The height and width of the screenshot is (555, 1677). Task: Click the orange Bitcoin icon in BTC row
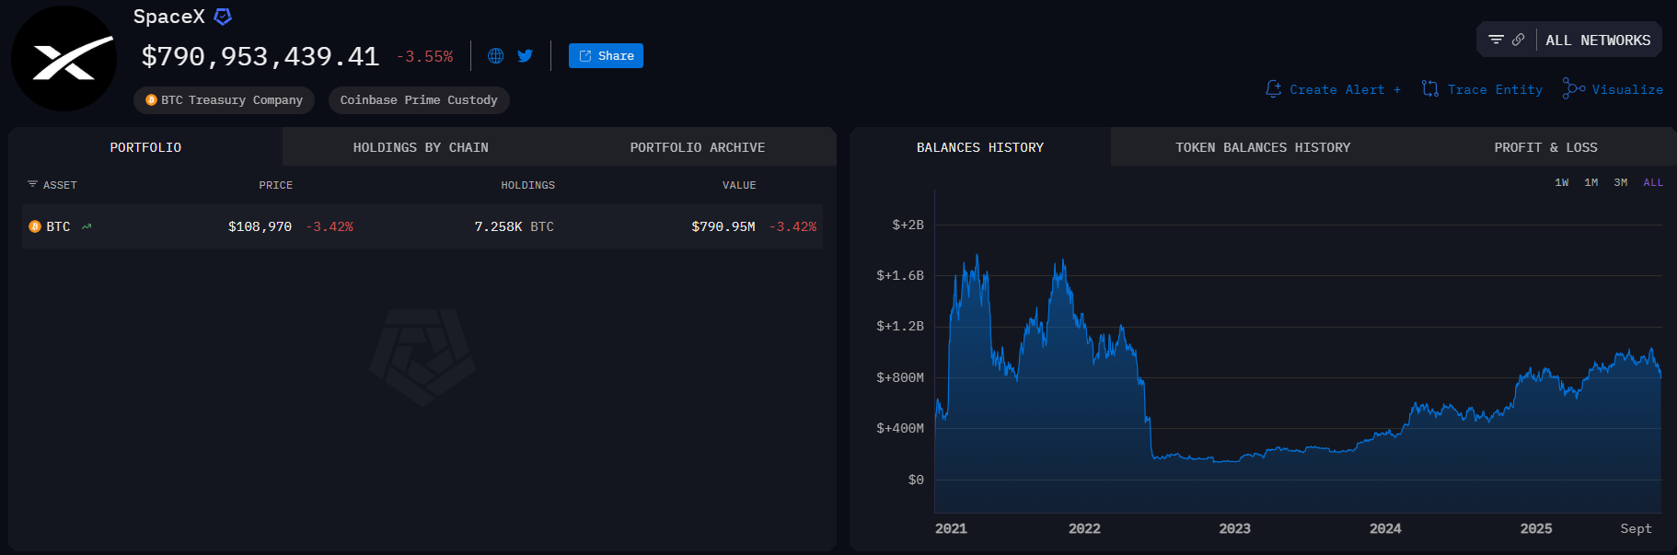click(35, 226)
